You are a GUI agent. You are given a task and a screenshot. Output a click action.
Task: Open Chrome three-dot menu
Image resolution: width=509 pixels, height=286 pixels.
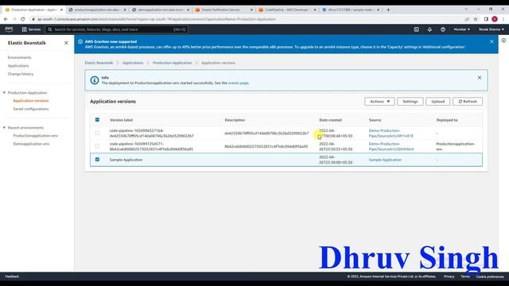503,19
